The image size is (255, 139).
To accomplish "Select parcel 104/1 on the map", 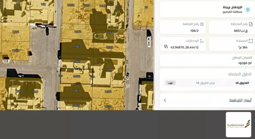I will [x=78, y=32].
